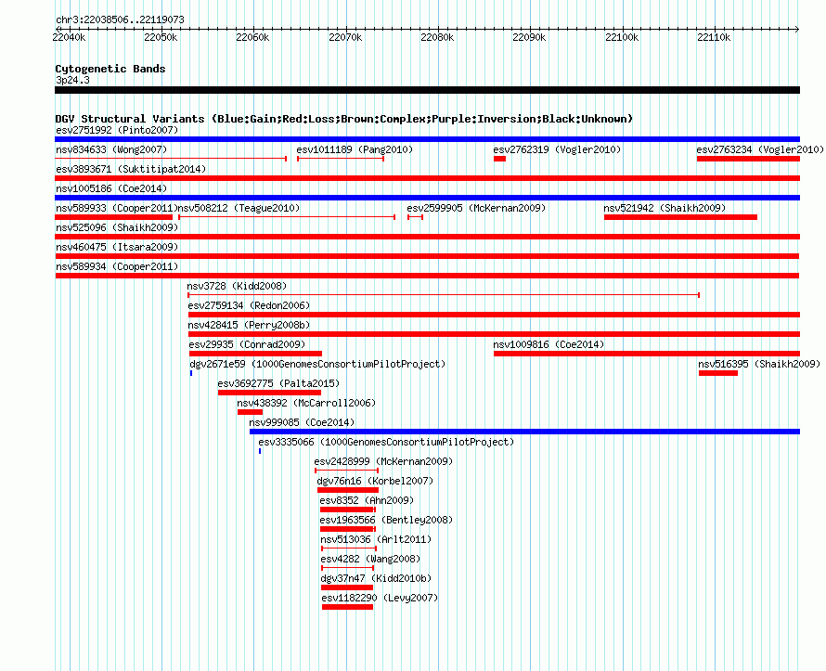Select dgv2671e59 1000Genomes variant label
This screenshot has height=671, width=826.
tap(317, 364)
